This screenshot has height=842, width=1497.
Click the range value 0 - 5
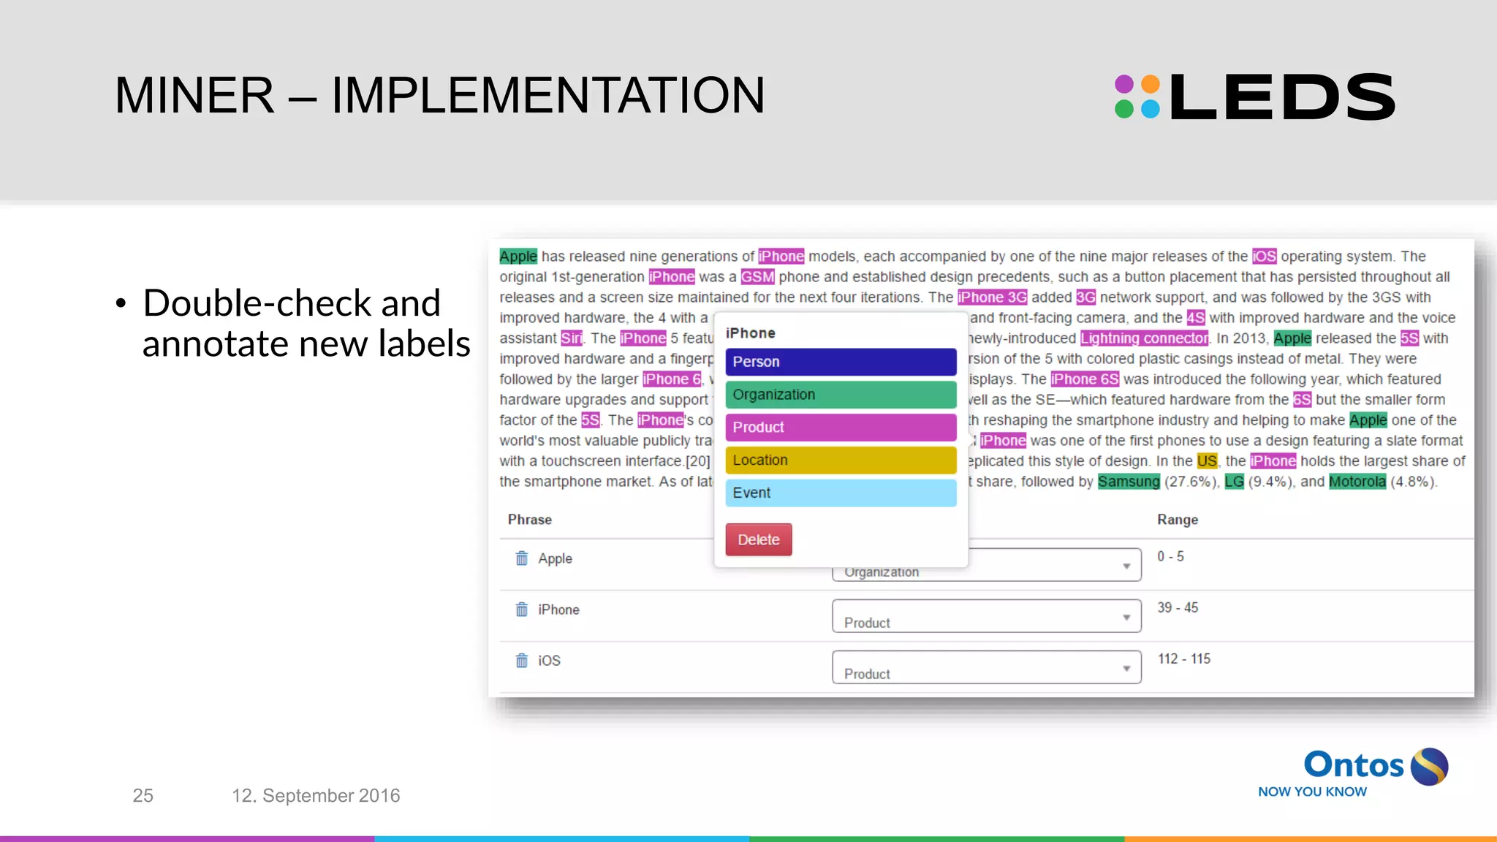point(1170,557)
